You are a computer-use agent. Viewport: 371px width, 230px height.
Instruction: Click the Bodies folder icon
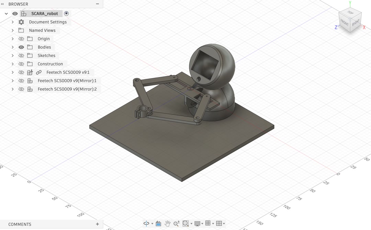click(x=30, y=47)
